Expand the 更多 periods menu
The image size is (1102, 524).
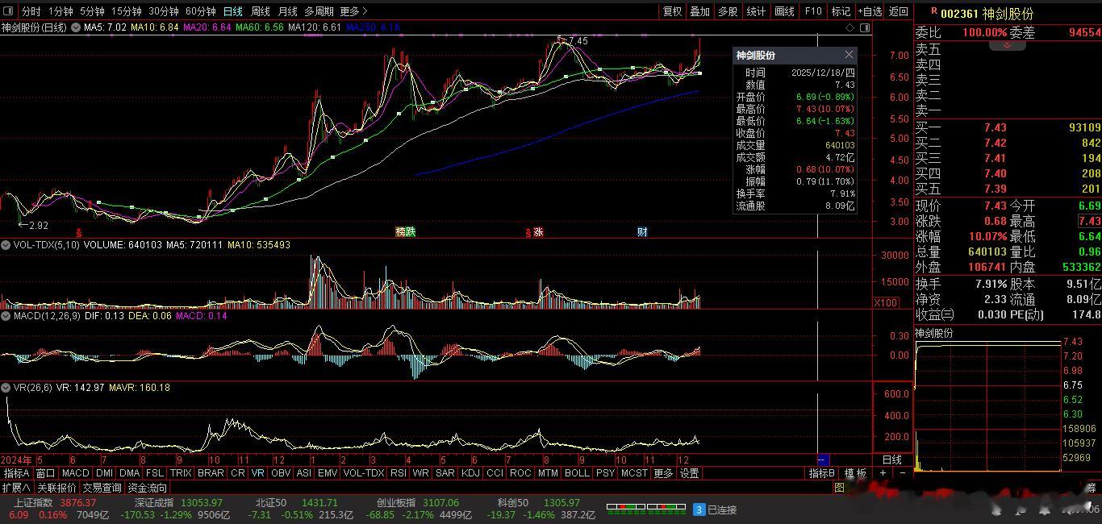[353, 11]
